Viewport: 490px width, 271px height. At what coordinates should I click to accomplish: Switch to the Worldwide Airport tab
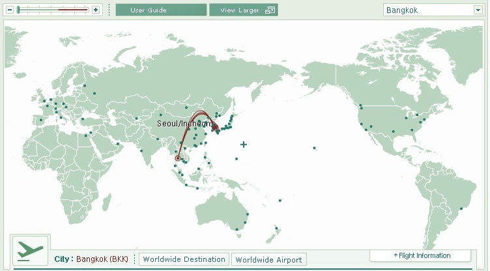[268, 259]
